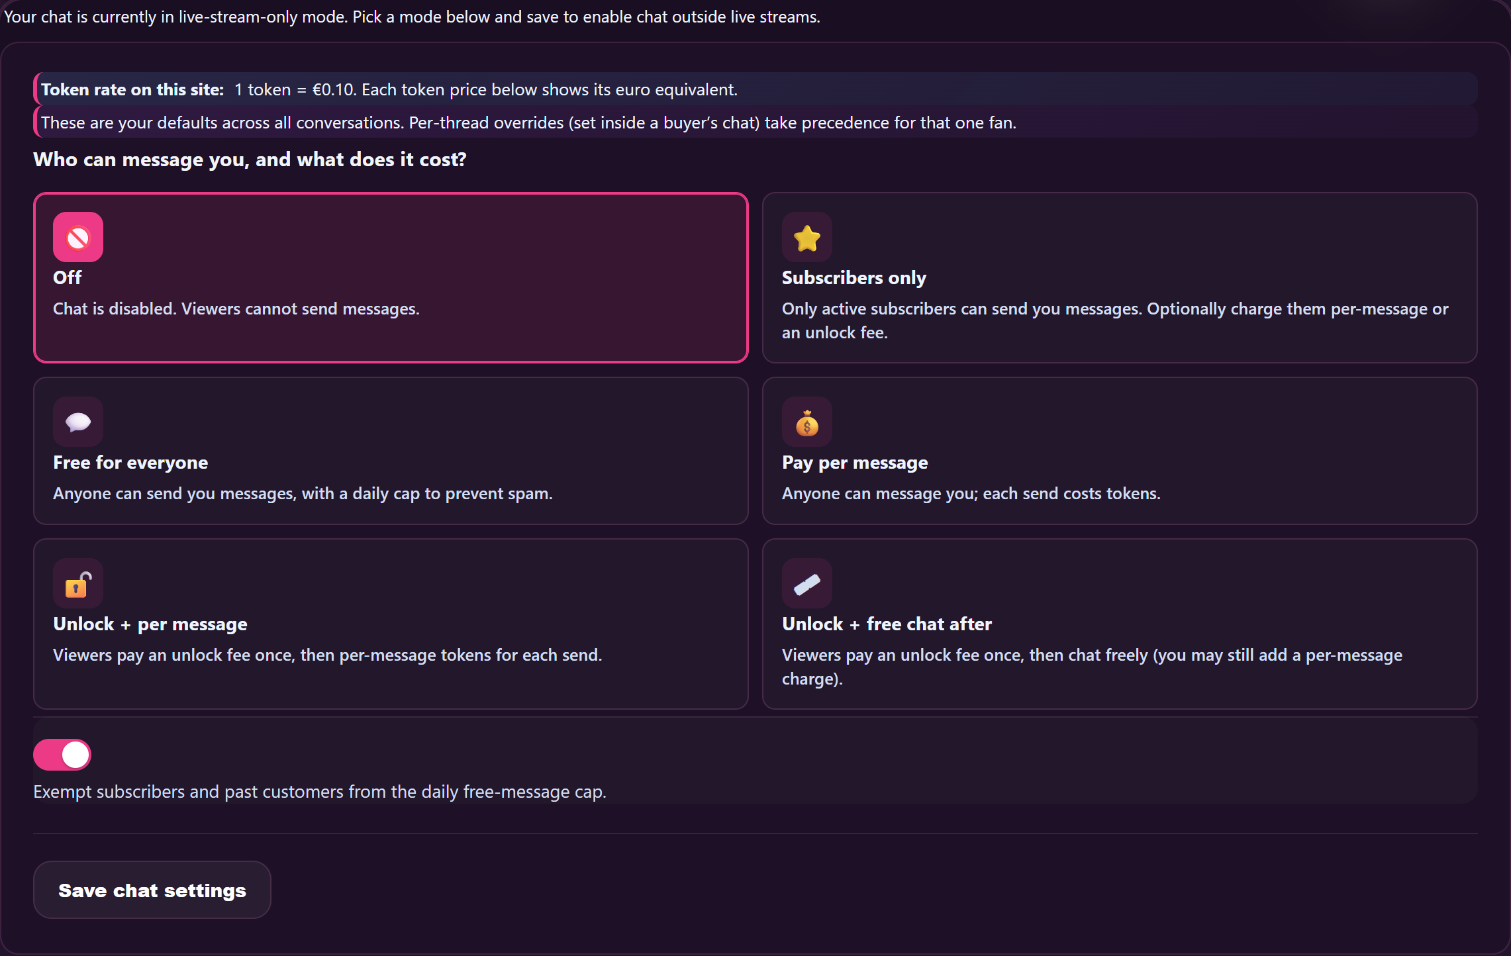Click the money bag icon
The width and height of the screenshot is (1511, 956).
pos(807,422)
